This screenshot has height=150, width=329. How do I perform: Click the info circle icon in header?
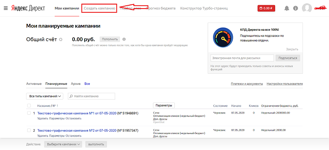coord(296,8)
